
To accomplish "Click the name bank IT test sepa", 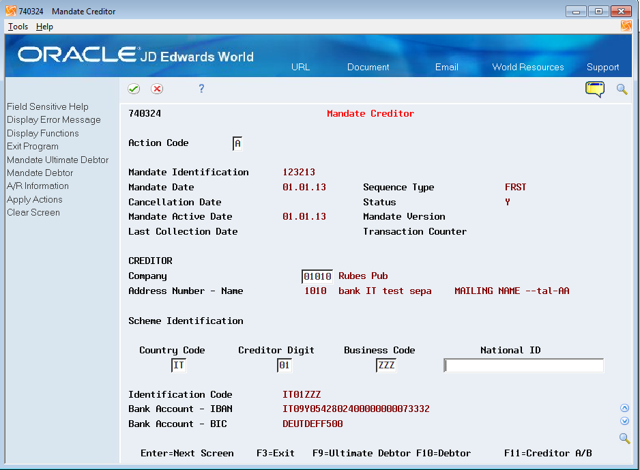I will pyautogui.click(x=385, y=291).
